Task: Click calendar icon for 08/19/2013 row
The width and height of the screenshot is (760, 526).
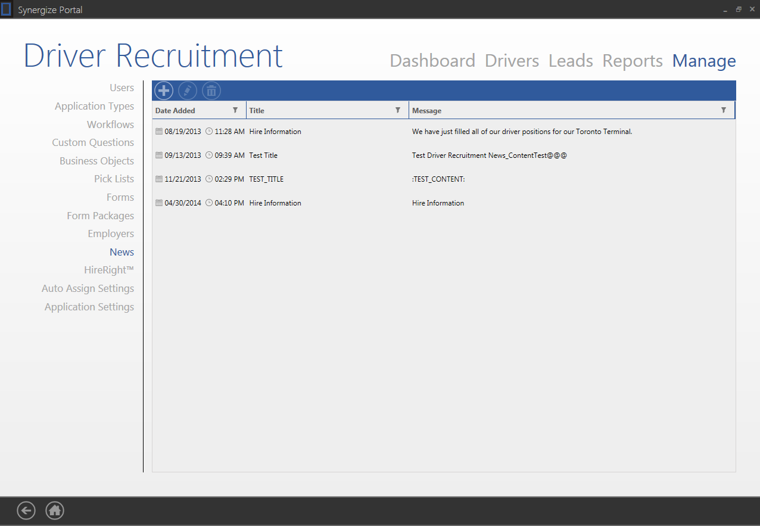Action: [x=158, y=132]
